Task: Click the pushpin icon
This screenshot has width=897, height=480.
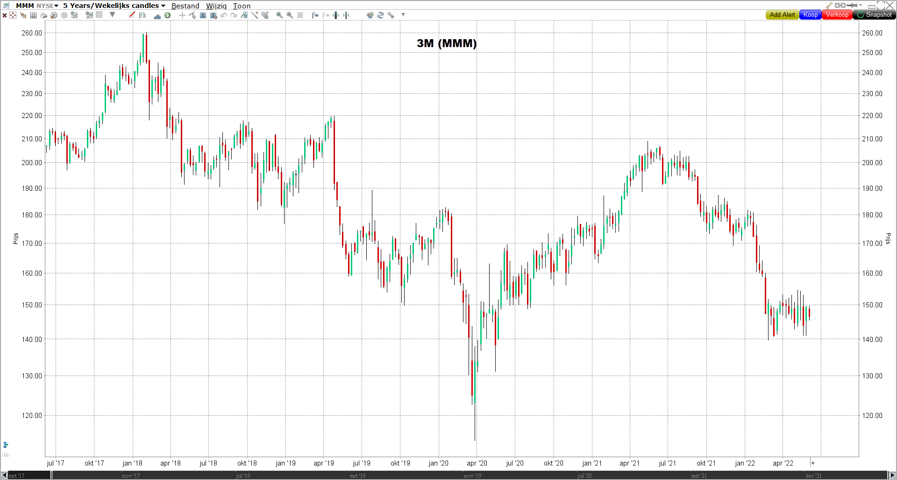Action: point(852,5)
